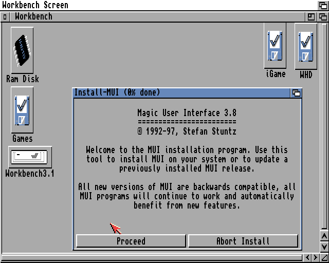Click the Install-MUI window depth gadget

point(296,93)
